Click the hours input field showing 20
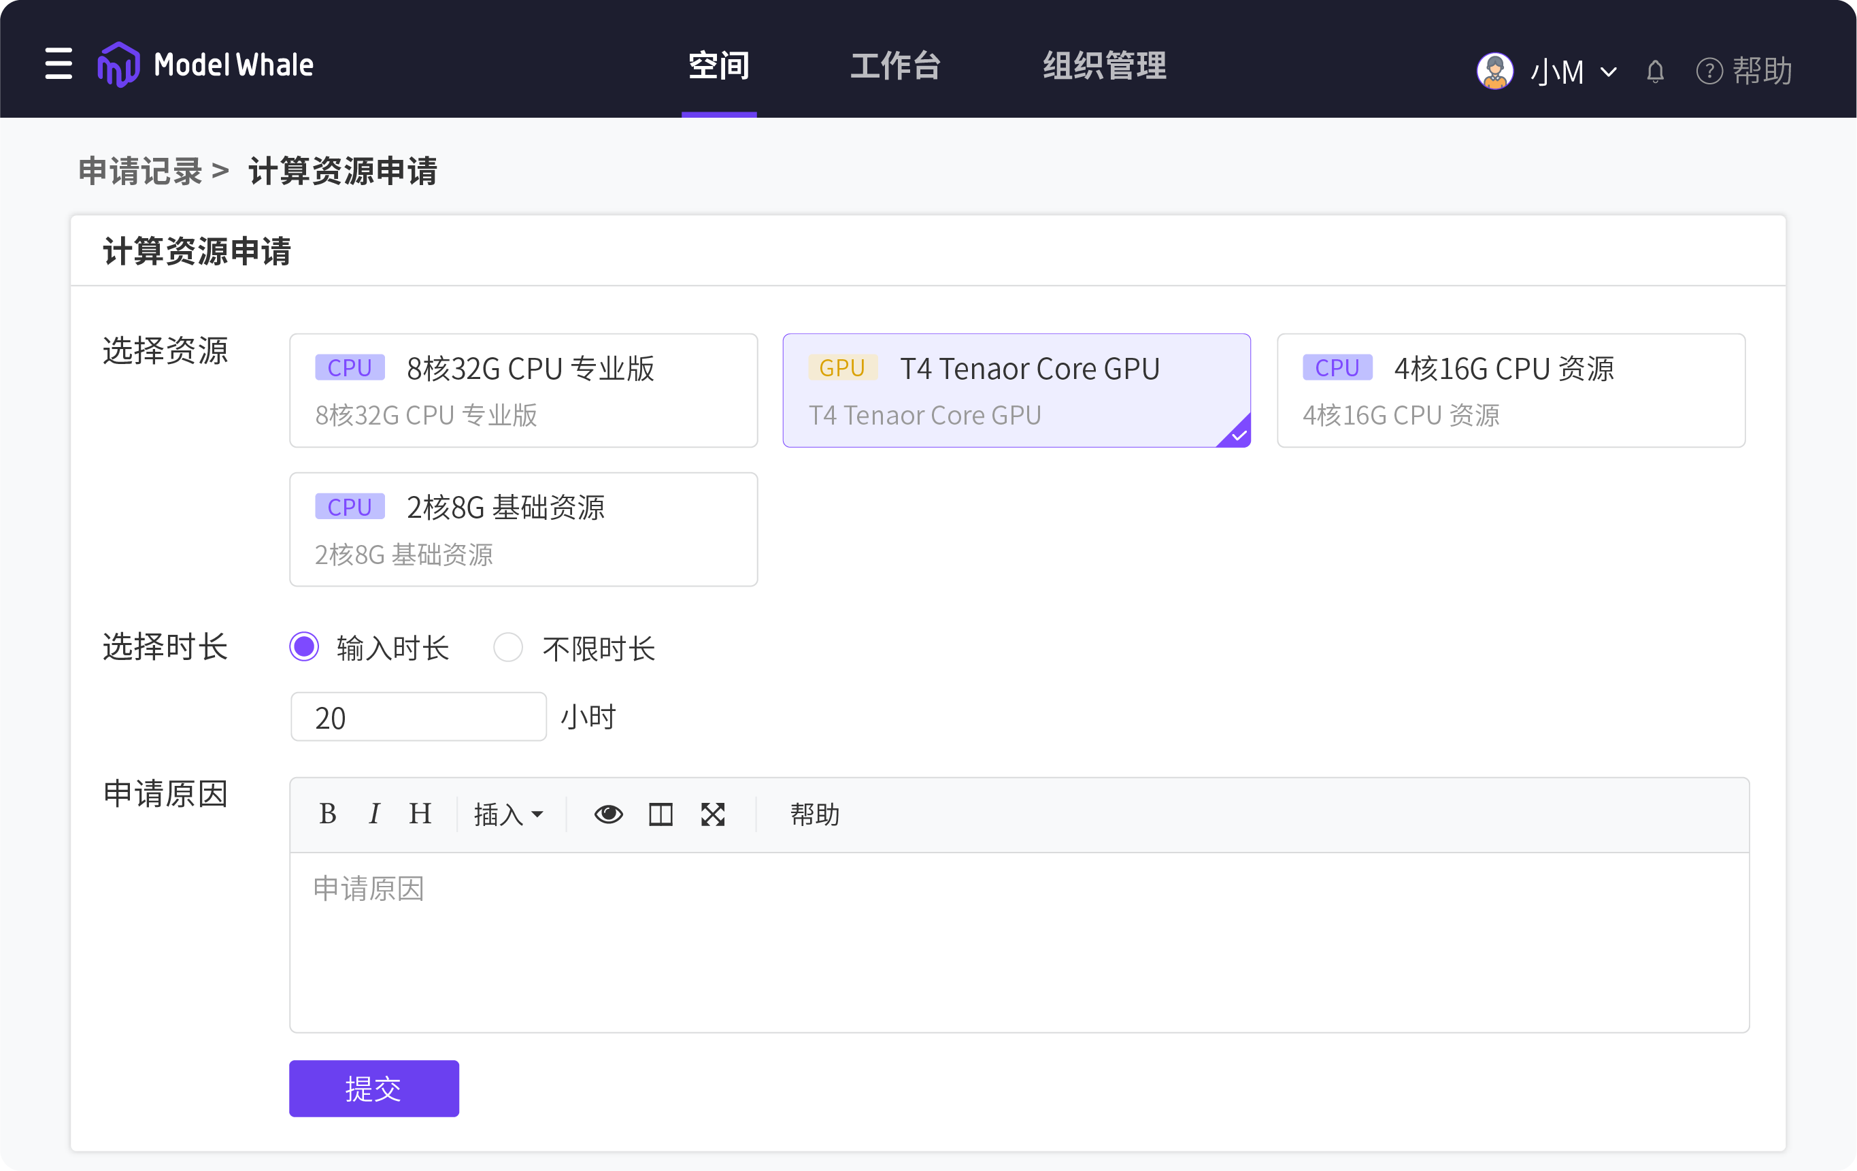The width and height of the screenshot is (1857, 1171). point(419,716)
